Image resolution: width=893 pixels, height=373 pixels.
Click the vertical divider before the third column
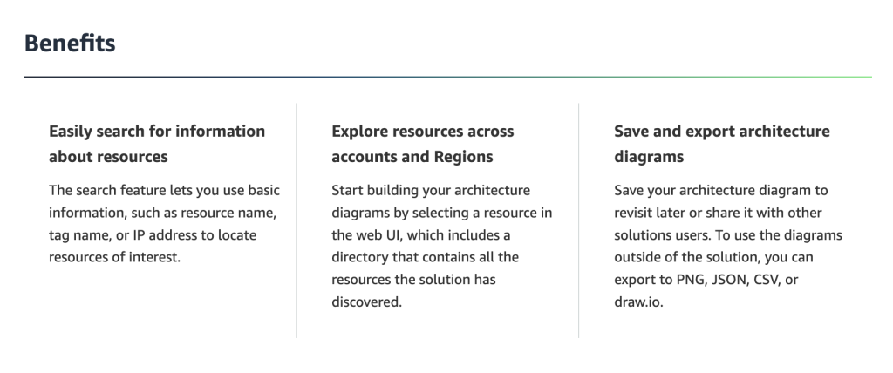coord(579,220)
